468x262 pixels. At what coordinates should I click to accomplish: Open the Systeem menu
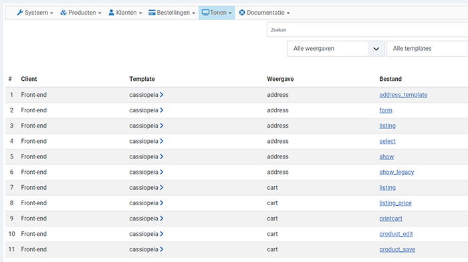click(35, 13)
